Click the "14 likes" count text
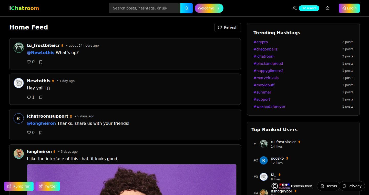Image resolution: width=369 pixels, height=195 pixels. tap(277, 147)
